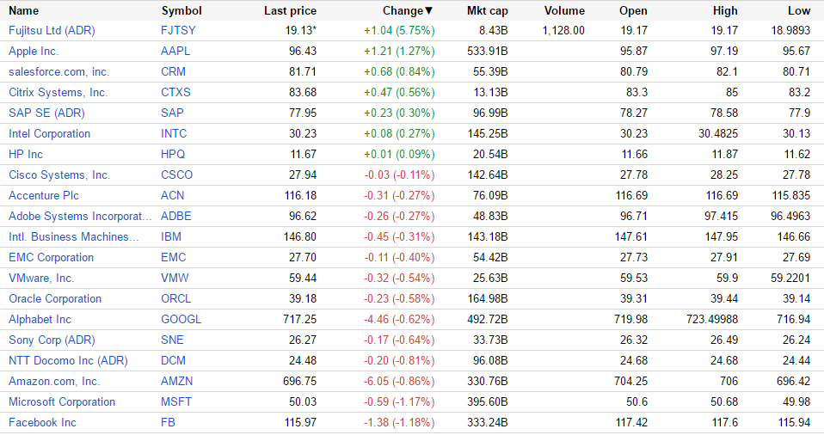The width and height of the screenshot is (824, 435).
Task: Click the ADBE ticker symbol
Action: click(176, 216)
